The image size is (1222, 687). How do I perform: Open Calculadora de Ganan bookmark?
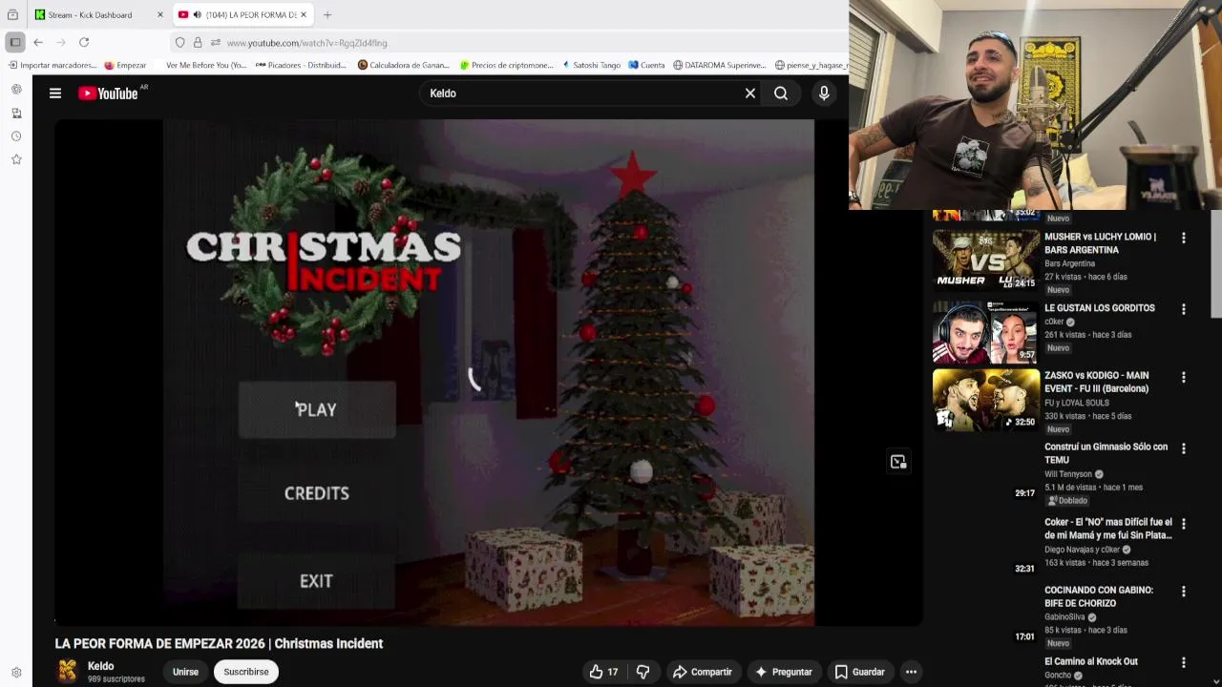(404, 66)
